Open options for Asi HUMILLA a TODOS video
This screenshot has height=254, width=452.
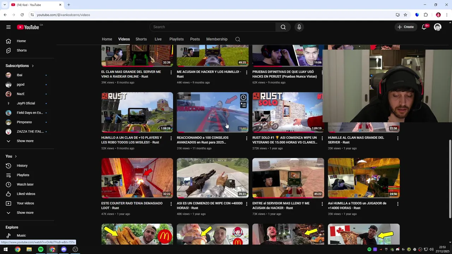tap(398, 204)
